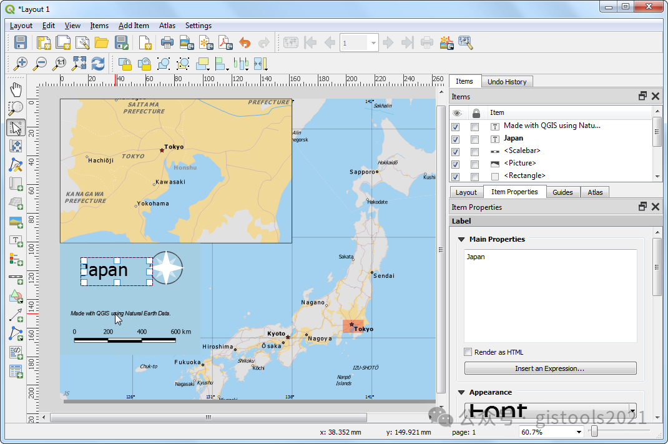
Task: Export layout as PDF icon
Action: click(x=225, y=42)
